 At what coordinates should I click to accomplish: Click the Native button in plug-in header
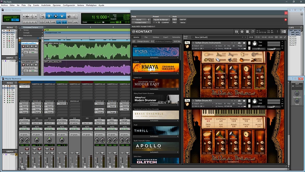(182, 22)
